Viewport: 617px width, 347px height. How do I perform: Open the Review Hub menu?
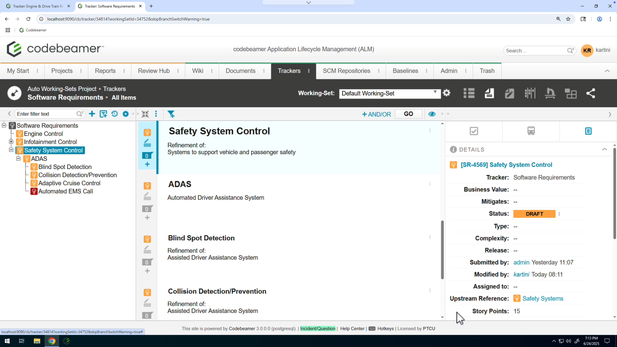[154, 71]
